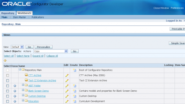Image resolution: width=185 pixels, height=104 pixels.
Task: Open the ABIT Folder link
Action: pyautogui.click(x=34, y=86)
